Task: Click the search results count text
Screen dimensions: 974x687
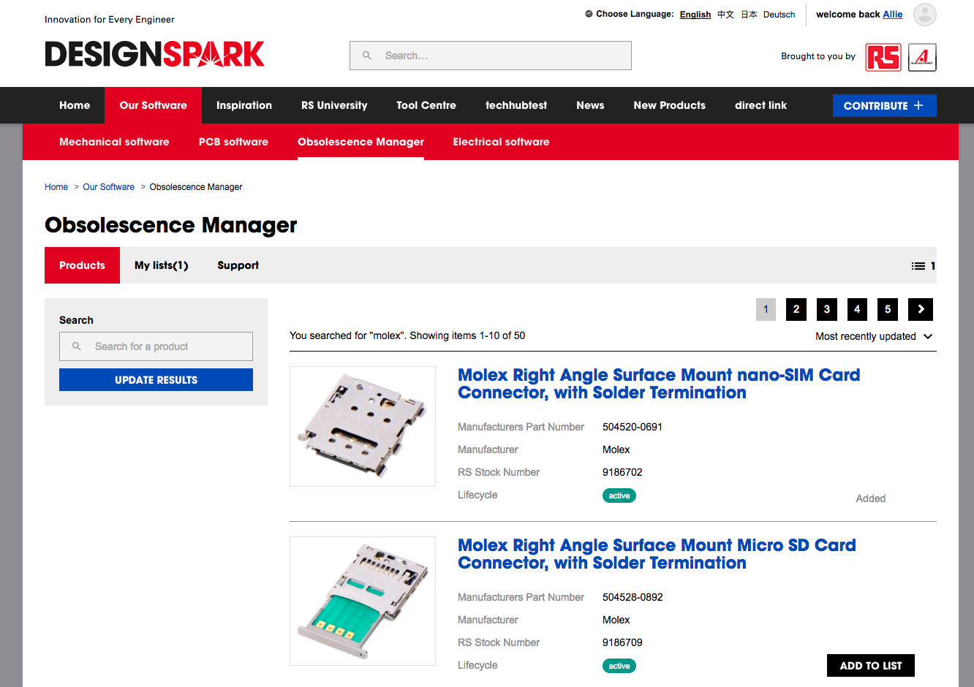Action: coord(407,335)
